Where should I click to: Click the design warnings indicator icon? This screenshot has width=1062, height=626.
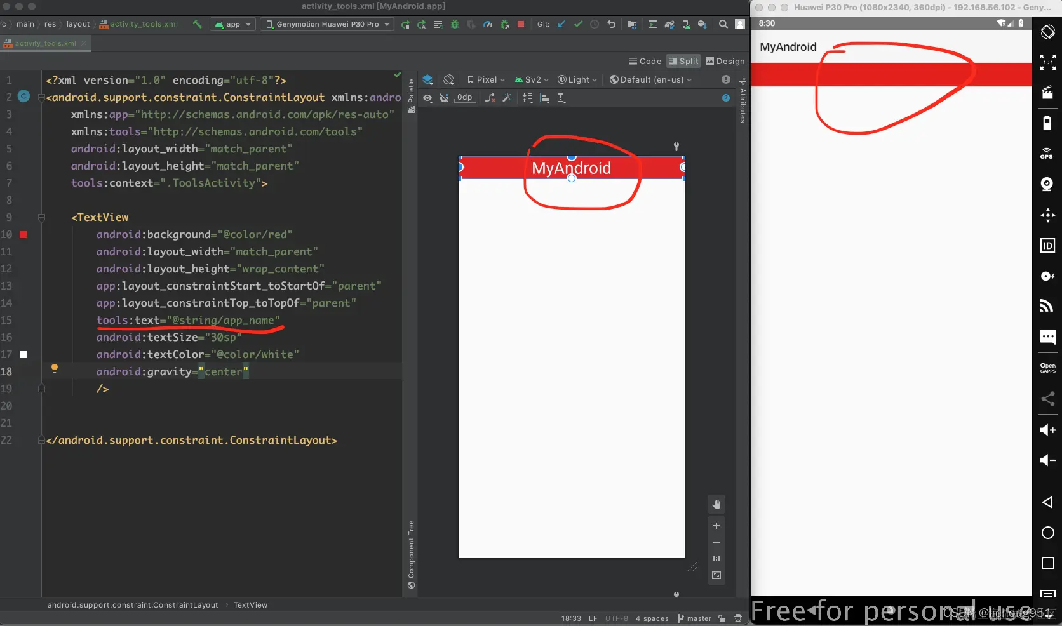[726, 79]
